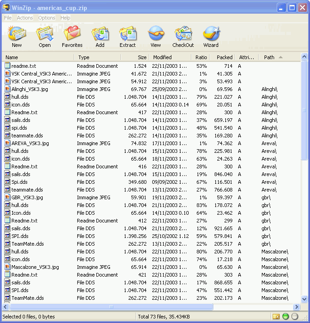Select Readme.txt sized 412

[x=24, y=221]
